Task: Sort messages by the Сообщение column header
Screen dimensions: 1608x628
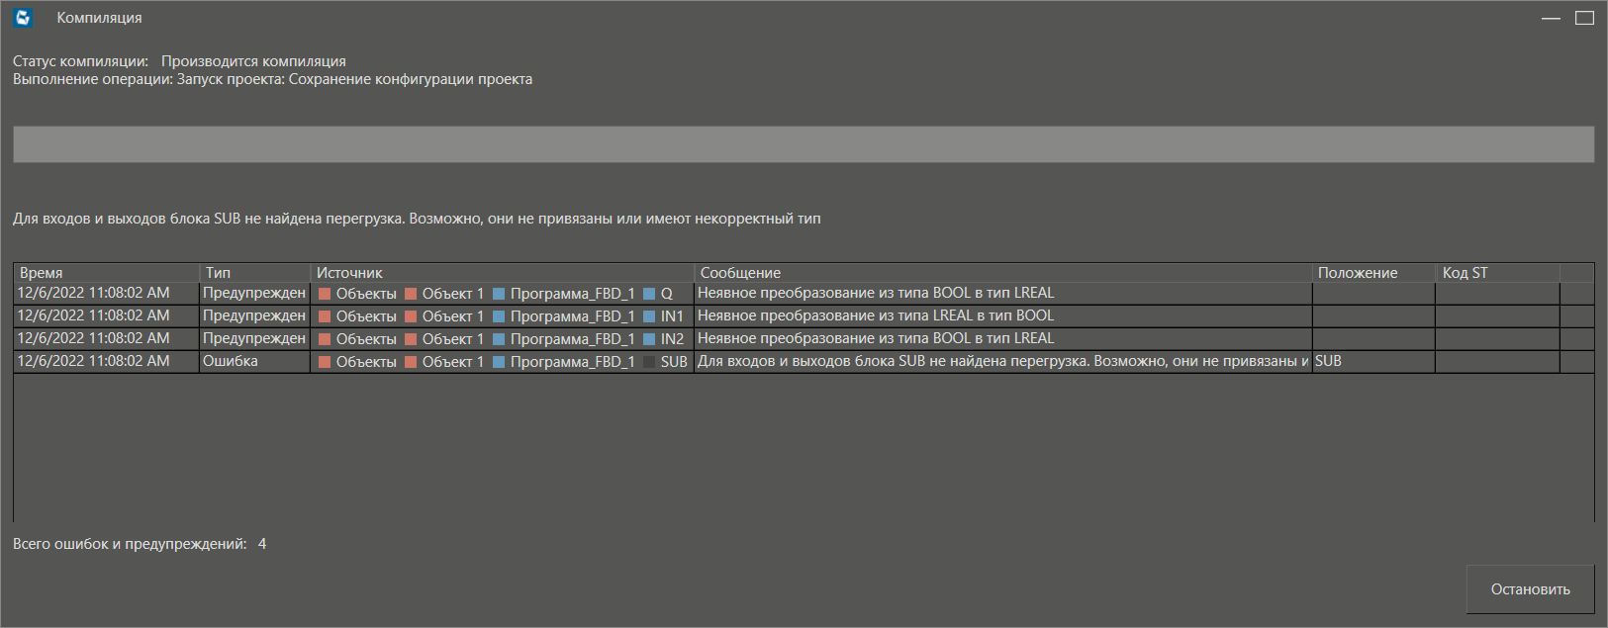Action: pyautogui.click(x=1002, y=273)
